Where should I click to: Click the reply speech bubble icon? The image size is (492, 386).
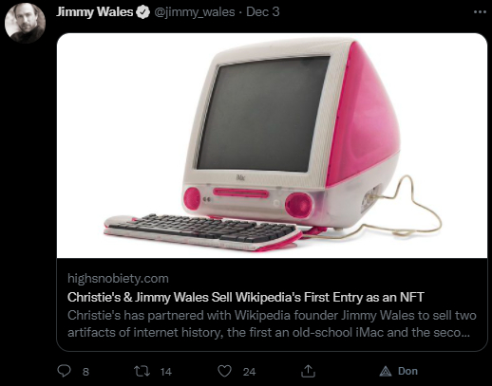[x=64, y=371]
